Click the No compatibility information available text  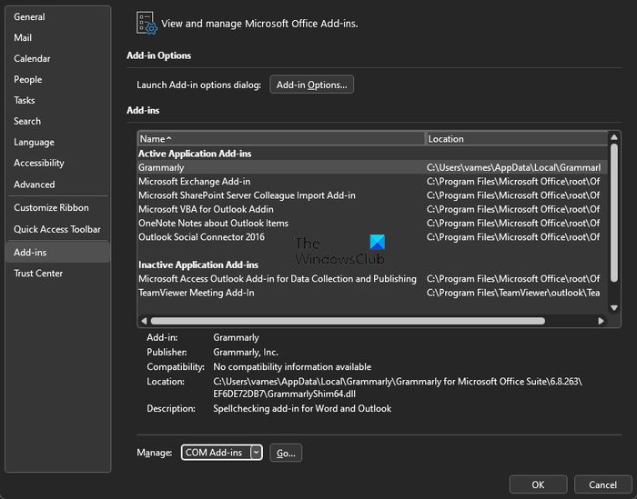292,366
